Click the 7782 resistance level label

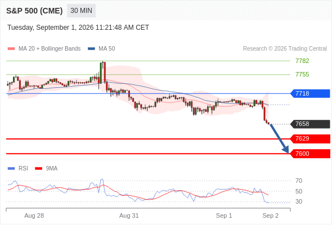tap(302, 61)
